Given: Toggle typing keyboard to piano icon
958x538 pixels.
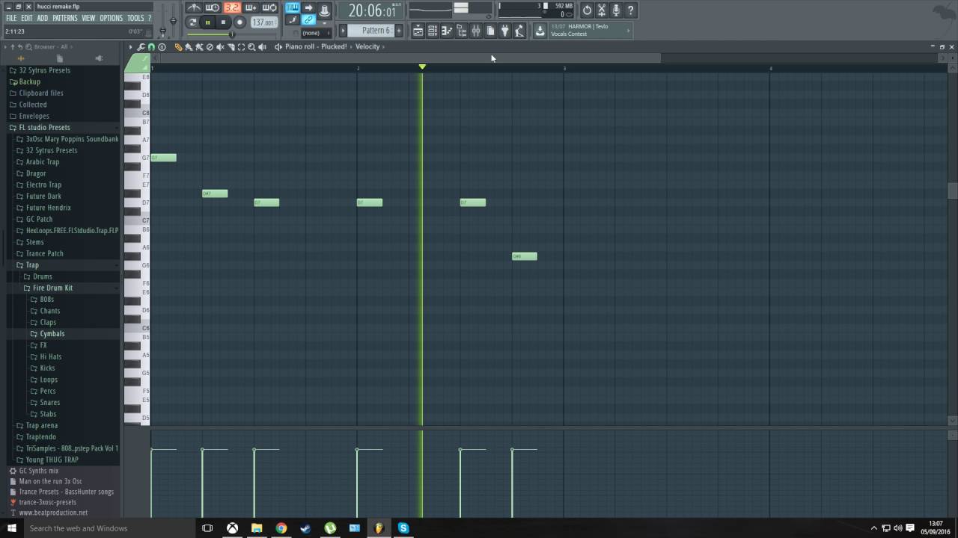Looking at the screenshot, I should [293, 7].
